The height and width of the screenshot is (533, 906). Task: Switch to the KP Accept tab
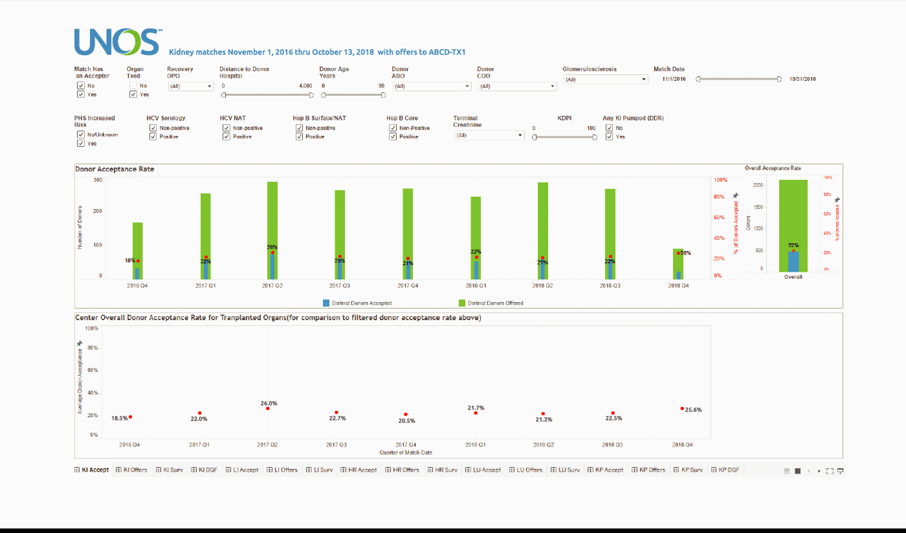(605, 470)
